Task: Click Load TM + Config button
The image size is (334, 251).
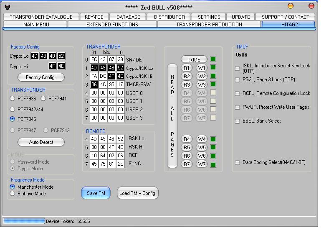Action: tap(137, 193)
